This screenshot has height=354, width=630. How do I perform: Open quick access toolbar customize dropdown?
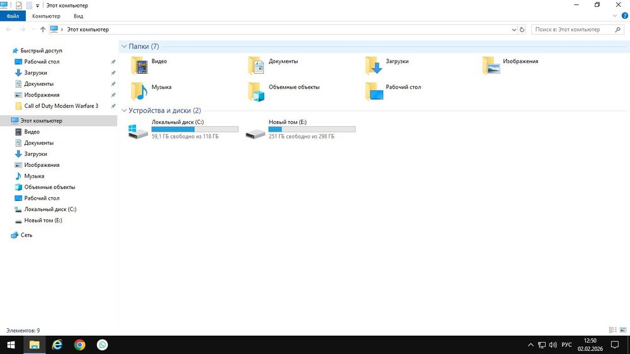37,6
